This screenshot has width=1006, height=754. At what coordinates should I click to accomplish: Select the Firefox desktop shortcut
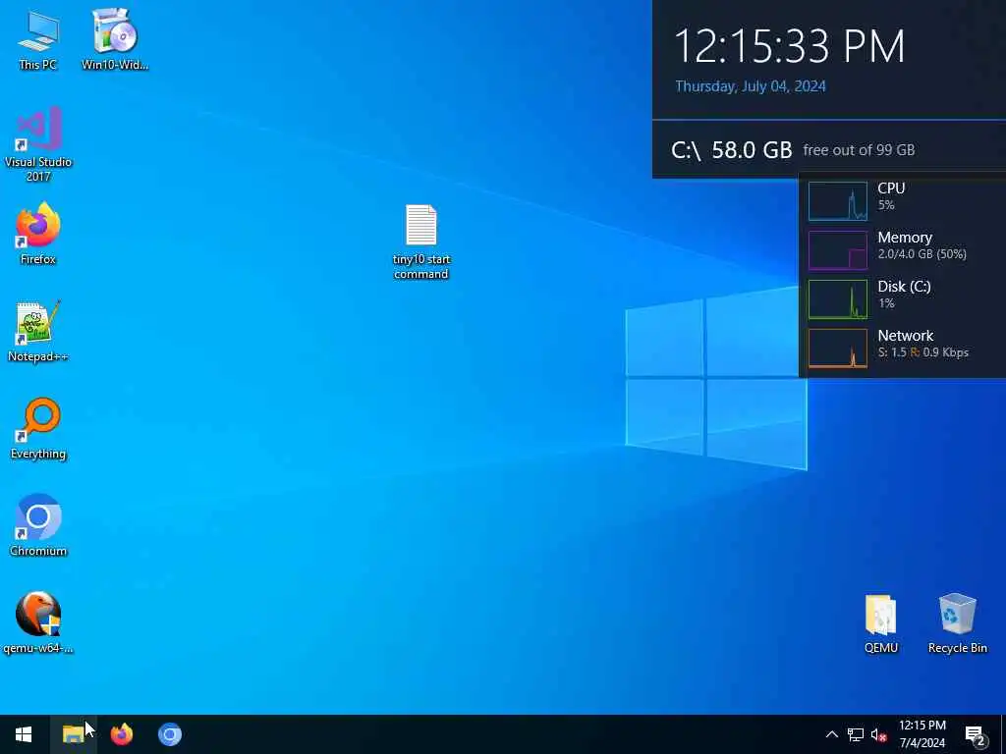coord(38,234)
